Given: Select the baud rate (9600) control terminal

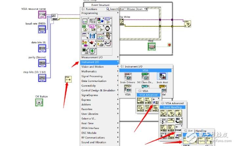Looking at the screenshot, I should point(42,30).
